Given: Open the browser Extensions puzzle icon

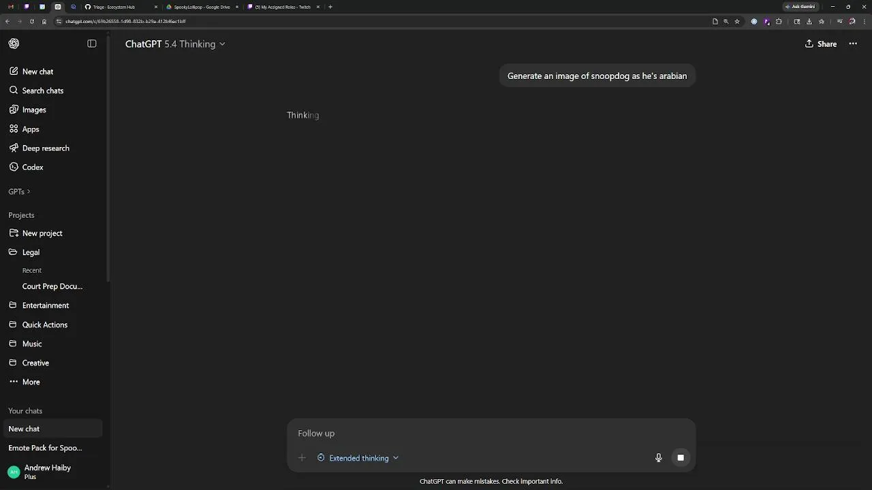Looking at the screenshot, I should (779, 21).
